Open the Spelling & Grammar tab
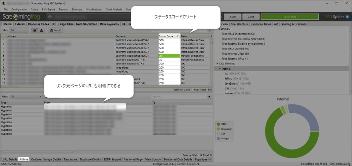This screenshot has width=352, height=166. (294, 24)
